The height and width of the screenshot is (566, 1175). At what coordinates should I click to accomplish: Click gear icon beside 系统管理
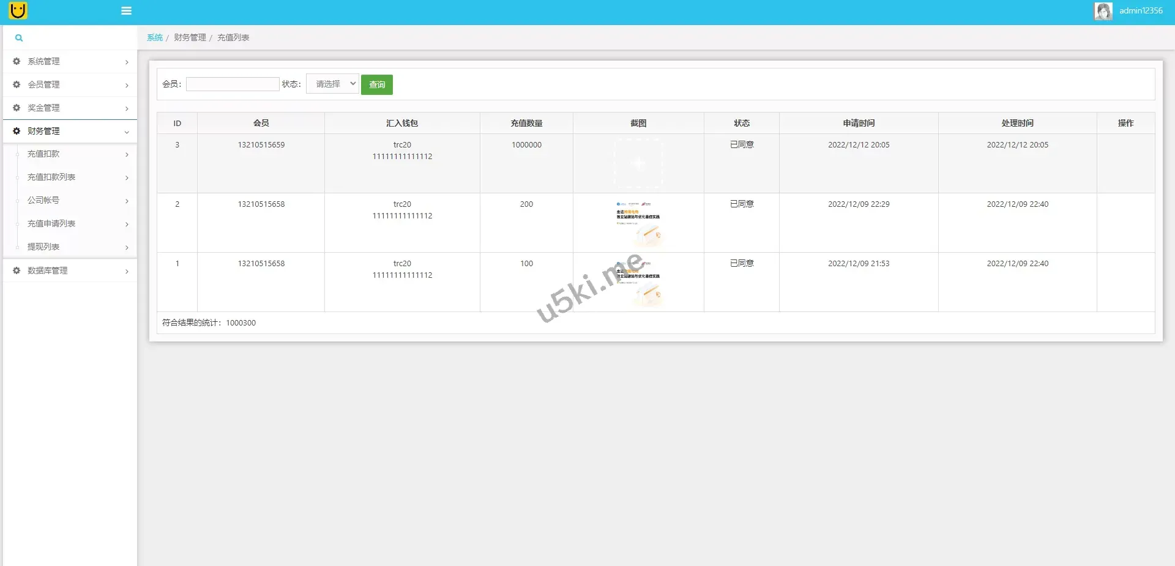pos(17,61)
